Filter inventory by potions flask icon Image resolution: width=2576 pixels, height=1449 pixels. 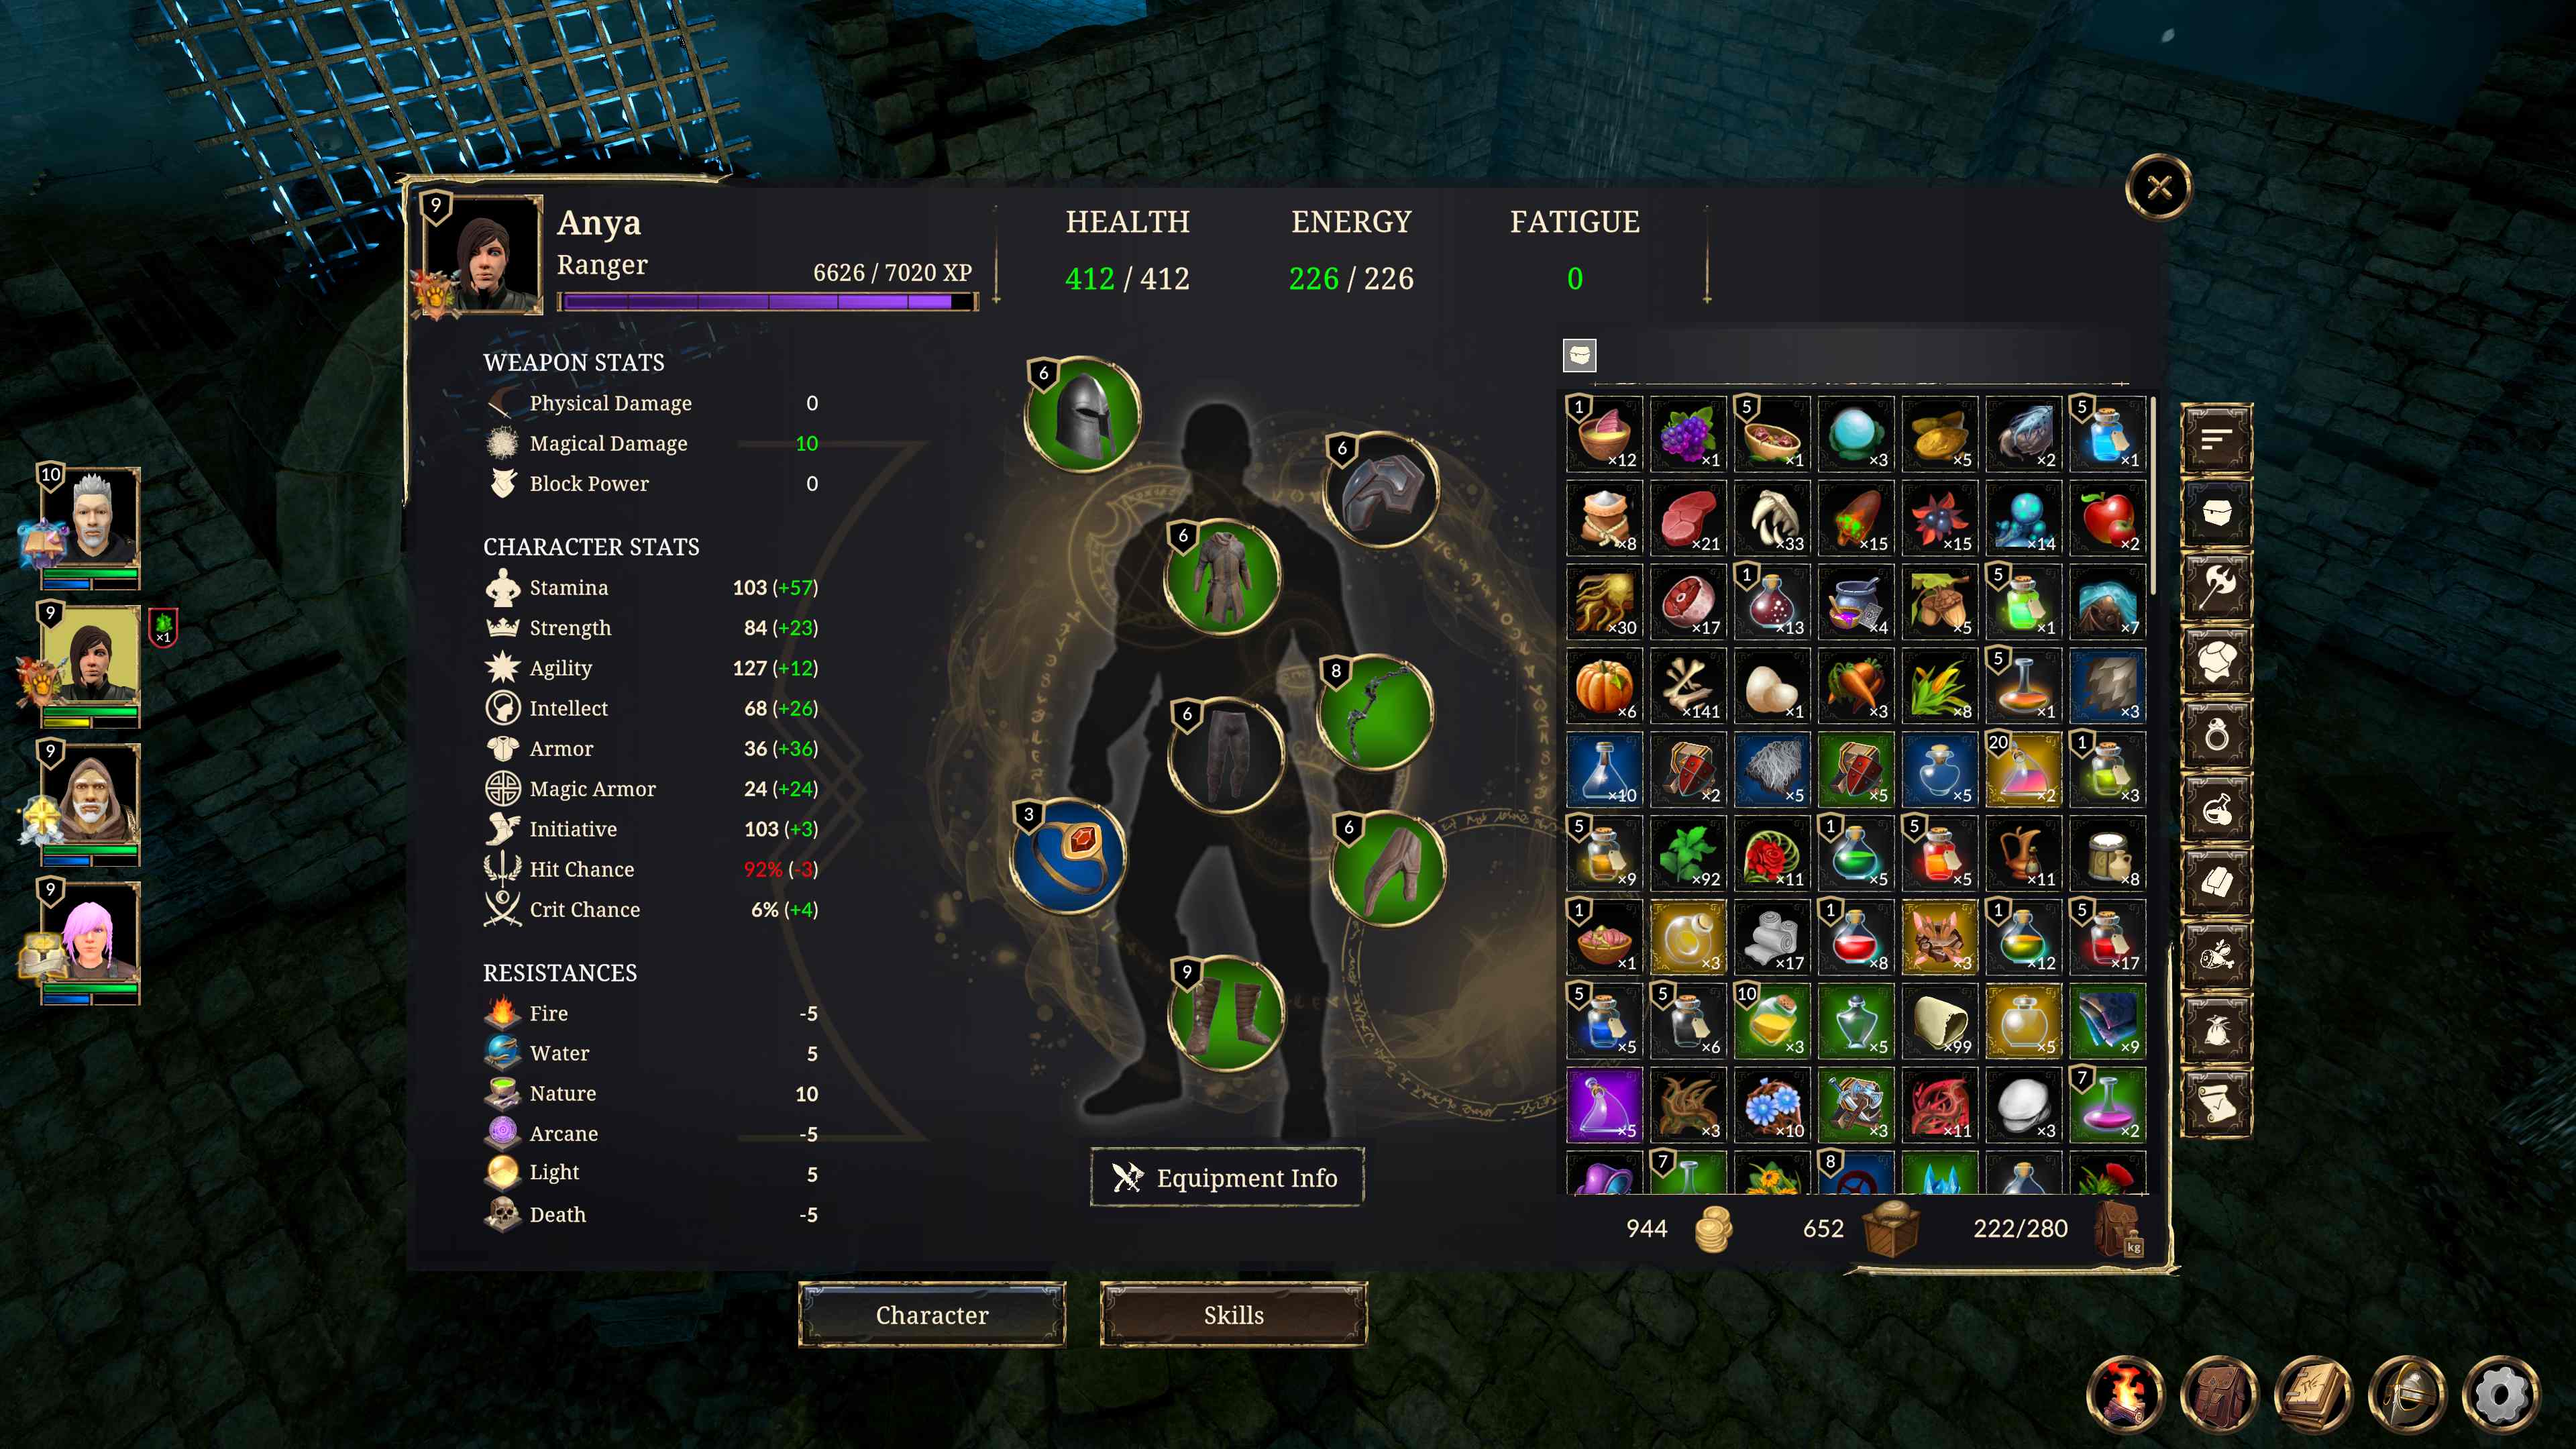coord(2216,809)
